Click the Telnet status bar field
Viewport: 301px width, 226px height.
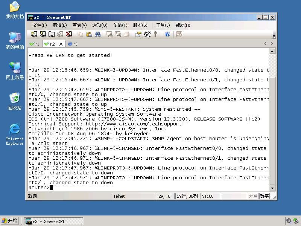[x=134, y=196]
